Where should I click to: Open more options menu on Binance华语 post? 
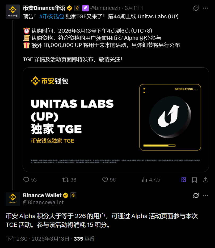click(x=206, y=8)
